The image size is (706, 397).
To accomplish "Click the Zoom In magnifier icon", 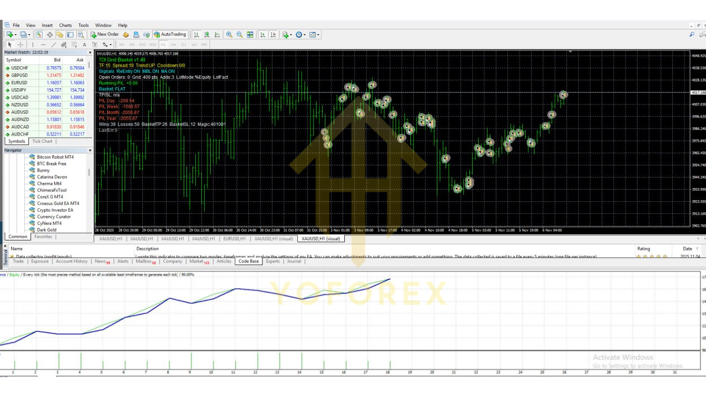I will pyautogui.click(x=229, y=34).
